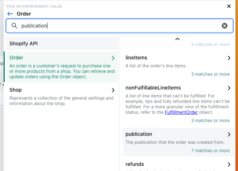Choose the publication field result
This screenshot has width=238, height=171.
178,142
